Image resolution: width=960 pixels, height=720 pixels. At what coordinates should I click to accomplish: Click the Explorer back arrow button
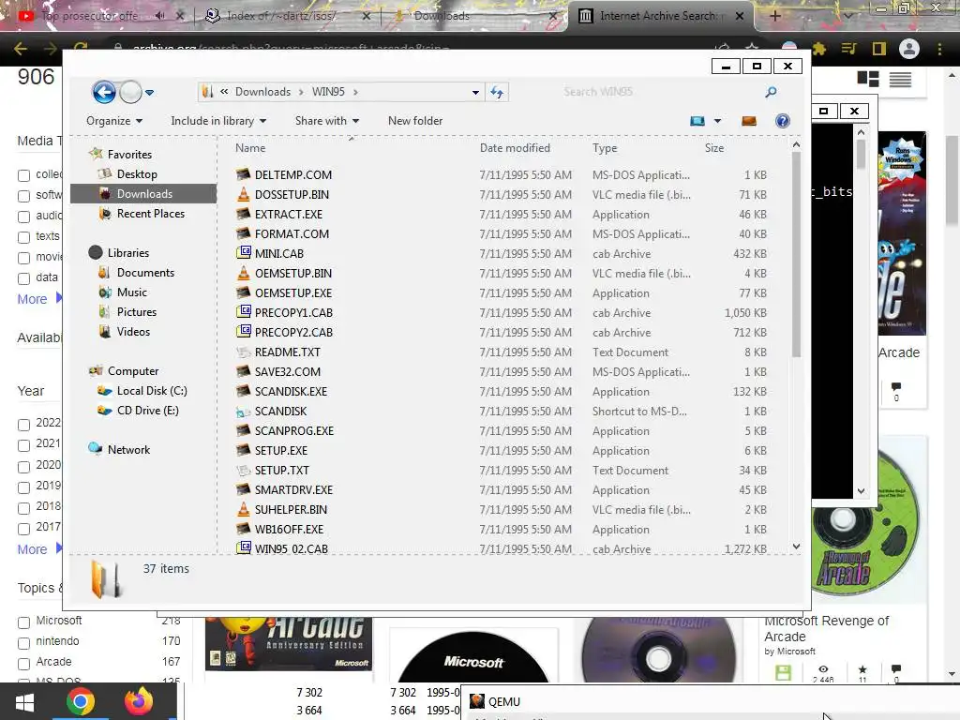[104, 93]
